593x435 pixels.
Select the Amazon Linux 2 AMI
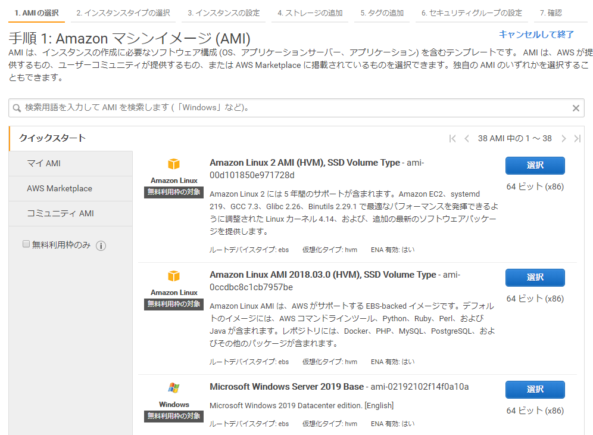pyautogui.click(x=535, y=166)
